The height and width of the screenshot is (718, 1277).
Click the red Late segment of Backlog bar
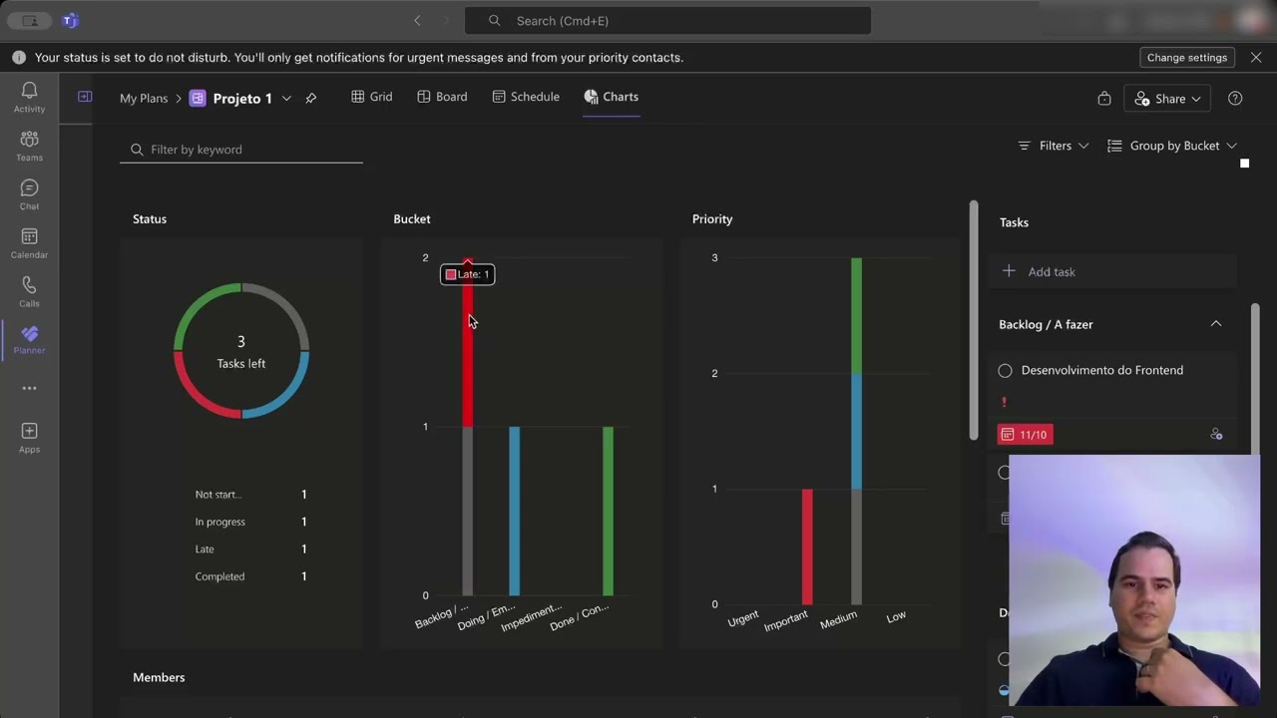pyautogui.click(x=467, y=343)
